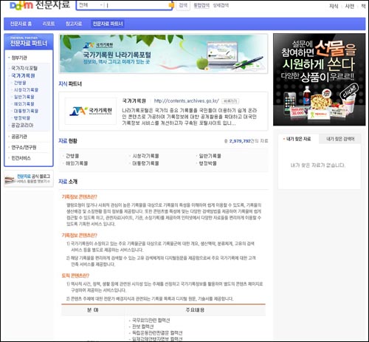Open the contents.archives.go.kr link
The width and height of the screenshot is (369, 342).
pyautogui.click(x=186, y=100)
